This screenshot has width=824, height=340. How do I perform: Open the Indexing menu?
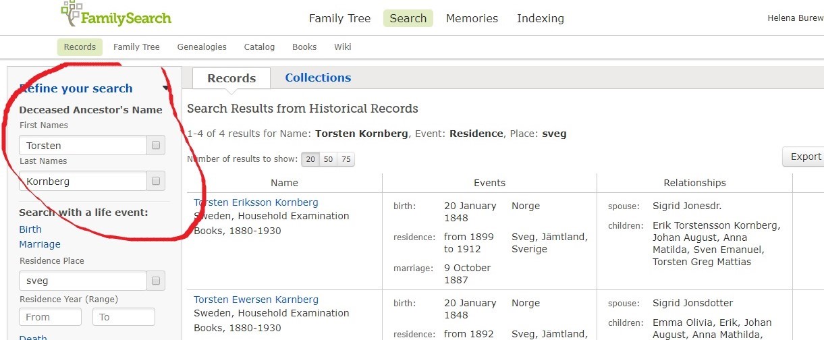(x=540, y=18)
